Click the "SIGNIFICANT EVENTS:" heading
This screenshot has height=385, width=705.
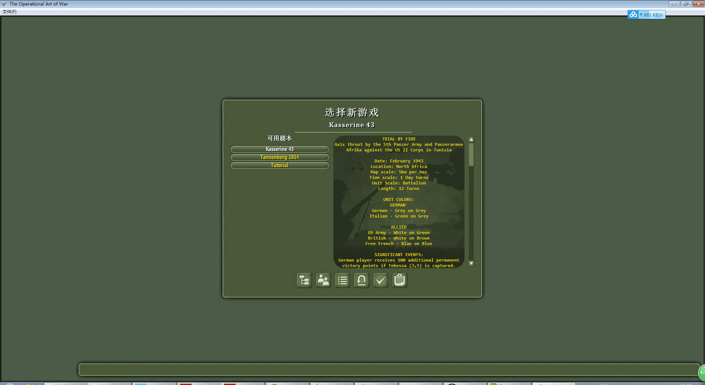(399, 255)
